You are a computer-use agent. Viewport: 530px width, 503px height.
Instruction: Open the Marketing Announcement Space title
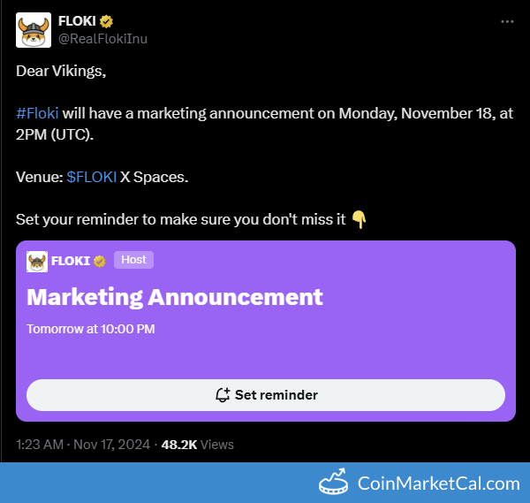pyautogui.click(x=175, y=296)
